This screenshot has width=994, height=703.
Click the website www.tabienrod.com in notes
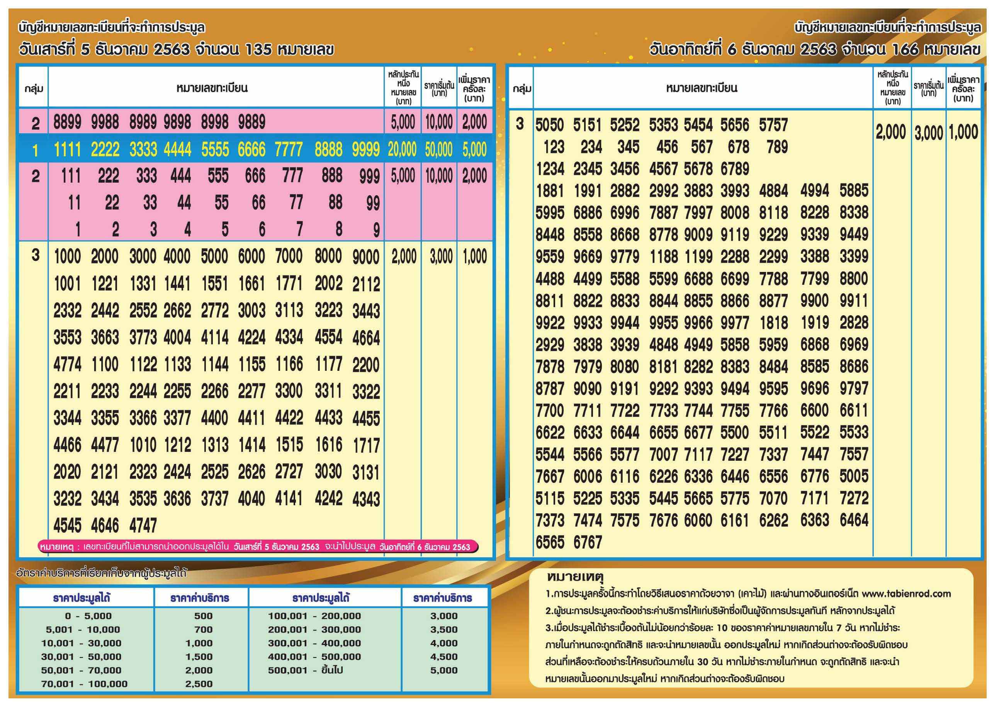[906, 594]
